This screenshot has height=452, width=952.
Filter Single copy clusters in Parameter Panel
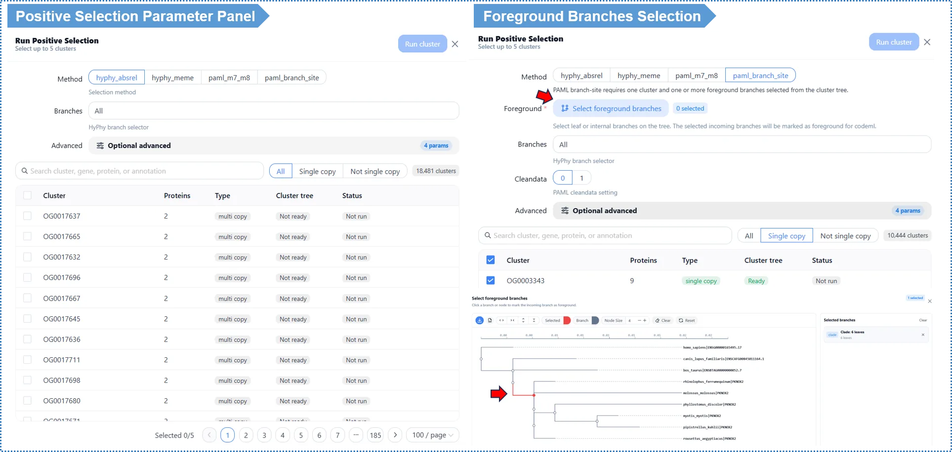click(x=317, y=171)
